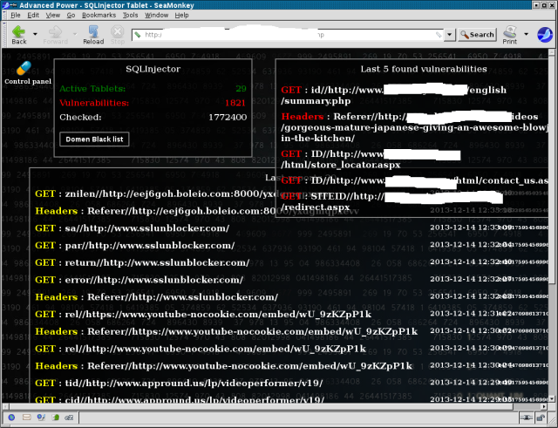Viewport: 558px width, 428px height.
Task: Click the tag icon at the address bar's end
Action: (x=439, y=35)
